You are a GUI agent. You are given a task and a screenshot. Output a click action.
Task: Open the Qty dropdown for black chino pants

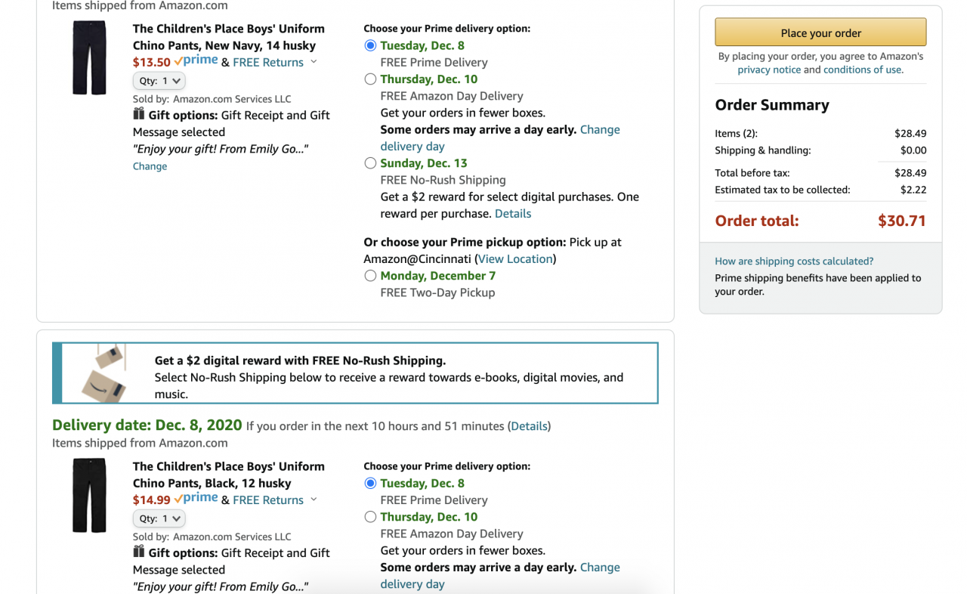(159, 518)
